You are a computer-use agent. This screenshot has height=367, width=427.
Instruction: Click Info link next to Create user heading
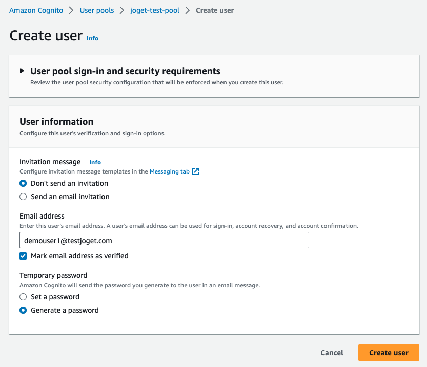click(92, 38)
